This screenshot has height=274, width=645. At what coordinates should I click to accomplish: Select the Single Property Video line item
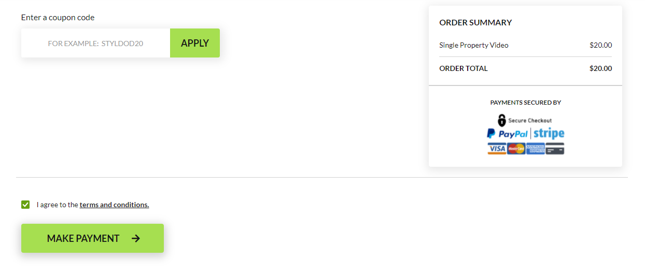(474, 45)
